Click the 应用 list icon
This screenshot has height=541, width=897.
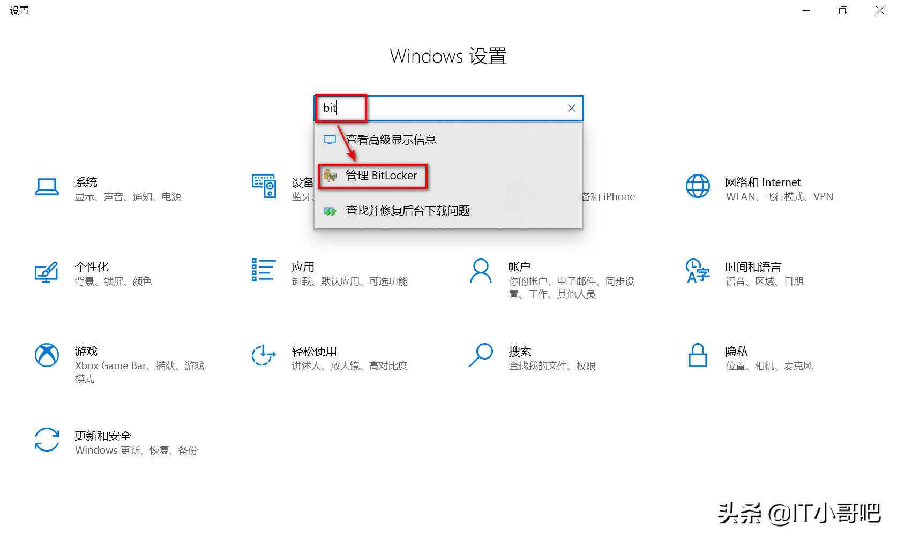click(264, 270)
